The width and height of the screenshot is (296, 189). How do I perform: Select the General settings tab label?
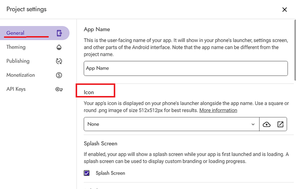point(15,33)
